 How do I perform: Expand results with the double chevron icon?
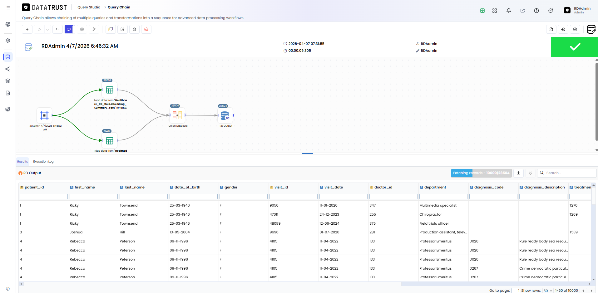(530, 173)
